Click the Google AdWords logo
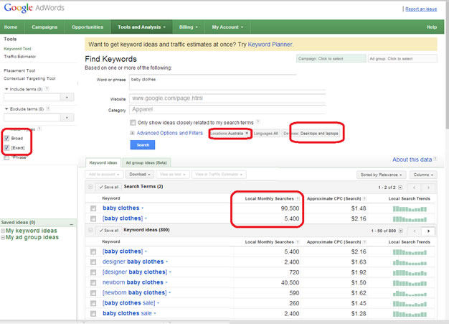 (x=34, y=8)
